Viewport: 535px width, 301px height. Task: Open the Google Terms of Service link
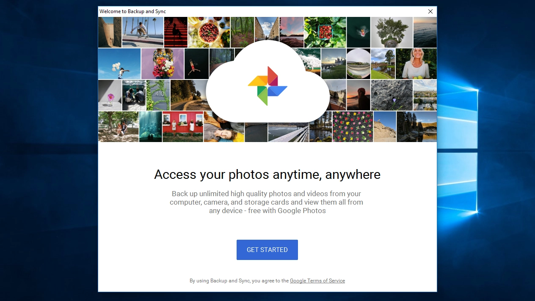[x=317, y=281]
